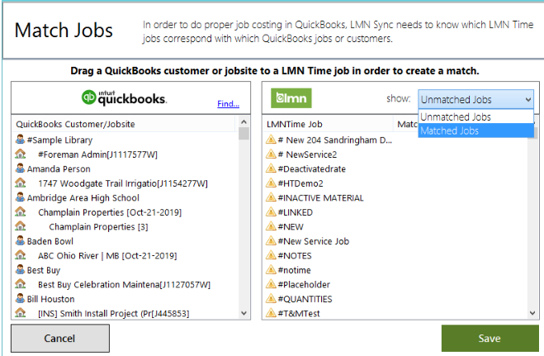Click the house icon beside ABC Ohio River
544x356 pixels.
(21, 255)
